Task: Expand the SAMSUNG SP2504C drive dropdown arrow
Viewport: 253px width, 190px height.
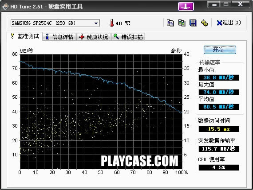Action: click(96, 23)
